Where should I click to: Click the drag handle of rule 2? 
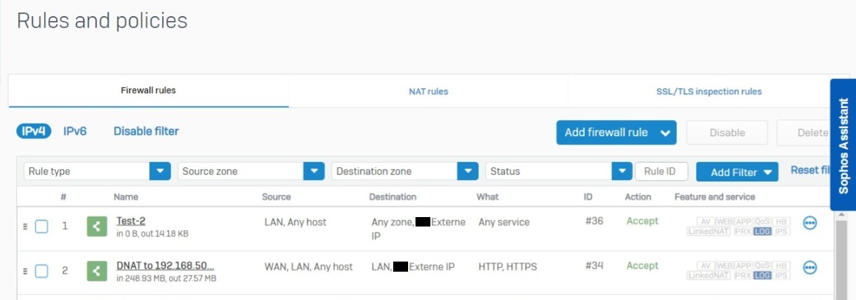click(25, 271)
